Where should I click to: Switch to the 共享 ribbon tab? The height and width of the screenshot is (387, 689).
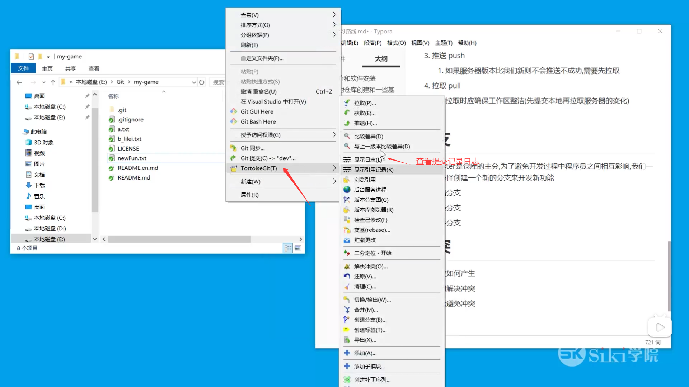[70, 68]
